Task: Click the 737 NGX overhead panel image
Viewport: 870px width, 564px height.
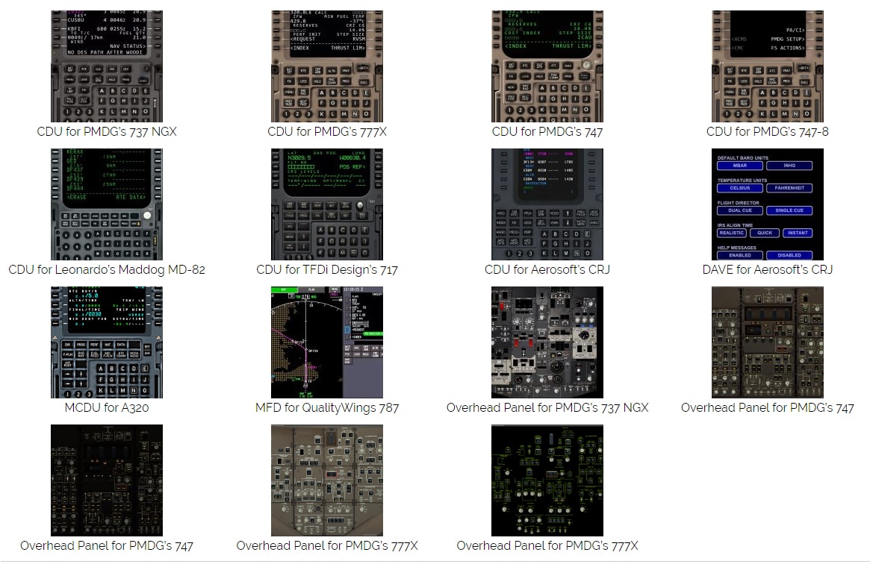Action: pos(547,342)
